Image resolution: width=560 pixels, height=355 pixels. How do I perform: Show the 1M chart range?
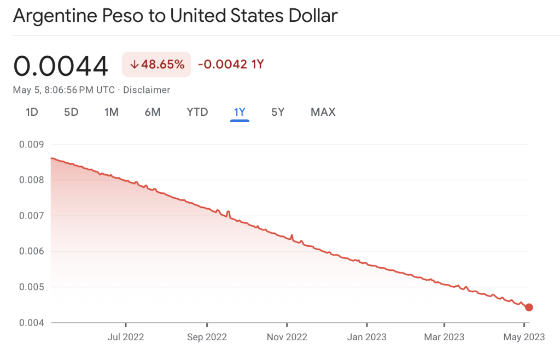(x=112, y=113)
